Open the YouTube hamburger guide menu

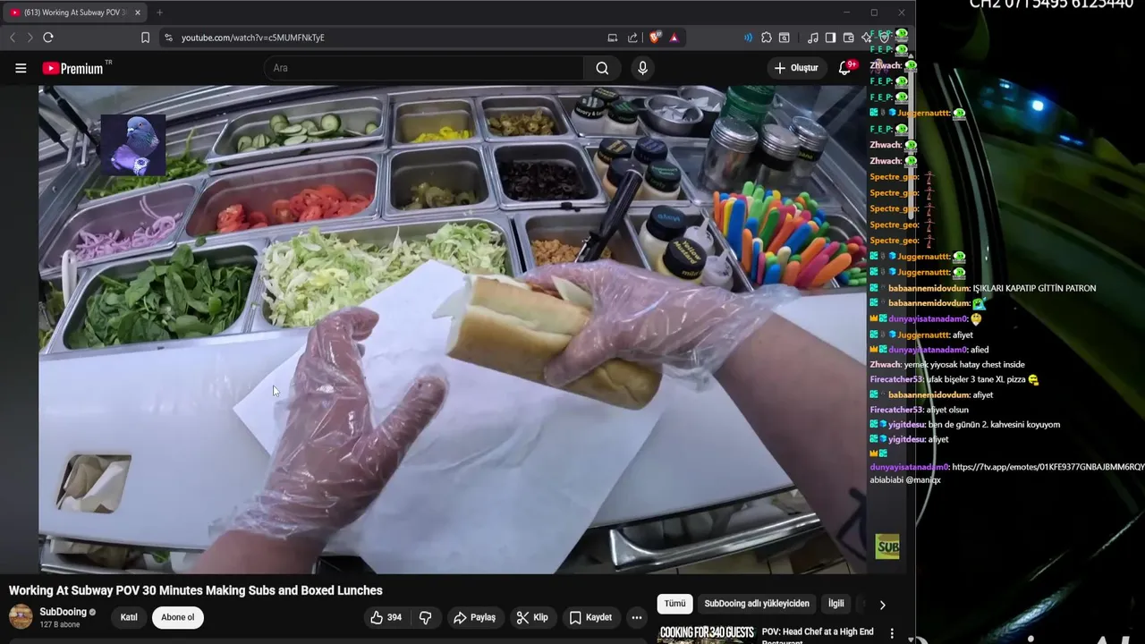pos(21,68)
